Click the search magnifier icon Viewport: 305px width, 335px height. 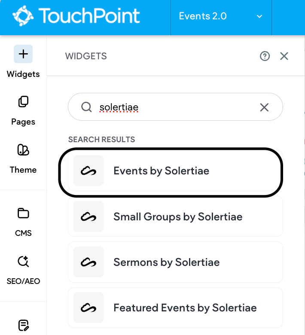(86, 107)
